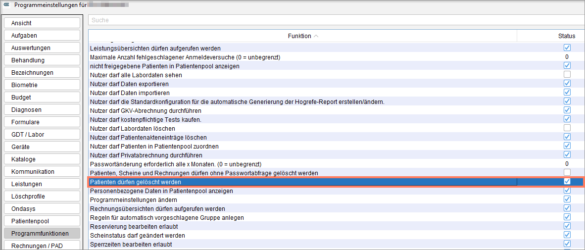Uncheck Leistungsübersichten dürfen aufgerufen werden

click(567, 48)
